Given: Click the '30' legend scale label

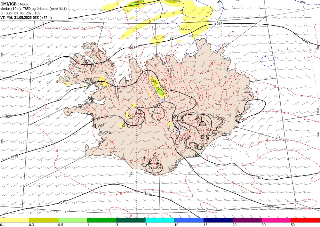Looking at the screenshot, I should [264, 225].
